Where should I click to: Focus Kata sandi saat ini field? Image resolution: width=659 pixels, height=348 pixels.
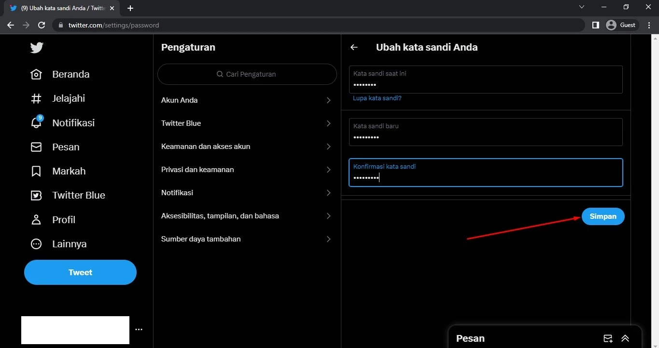pyautogui.click(x=486, y=80)
